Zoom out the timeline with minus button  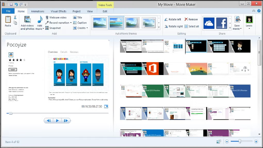coord(227,142)
